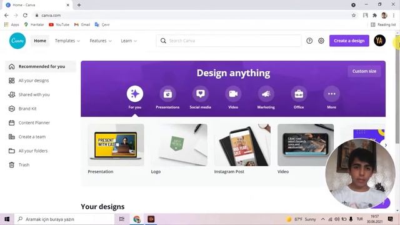The image size is (400, 225).
Task: Choose the Office briefcase icon
Action: (299, 94)
